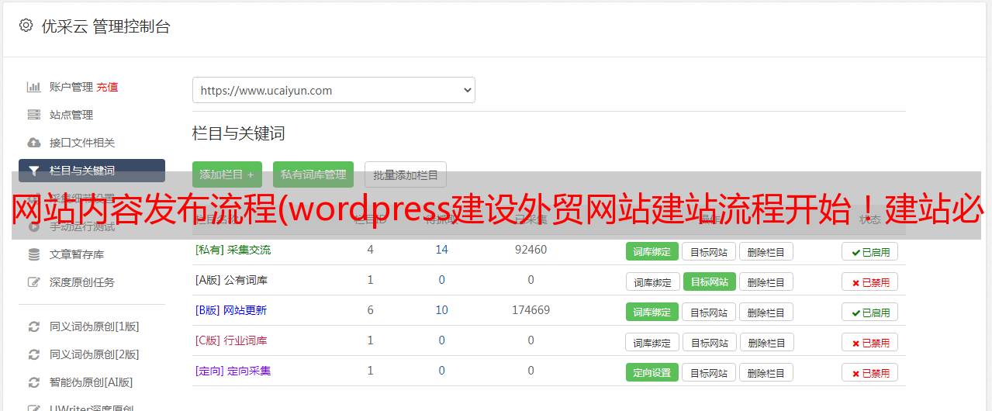This screenshot has width=992, height=411.
Task: Open 智能伪原创[AI版] refresh icon
Action: click(x=34, y=382)
